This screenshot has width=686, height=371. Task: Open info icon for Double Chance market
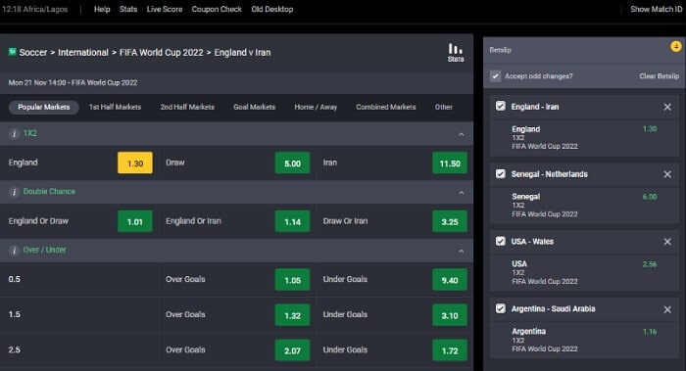[x=14, y=192]
